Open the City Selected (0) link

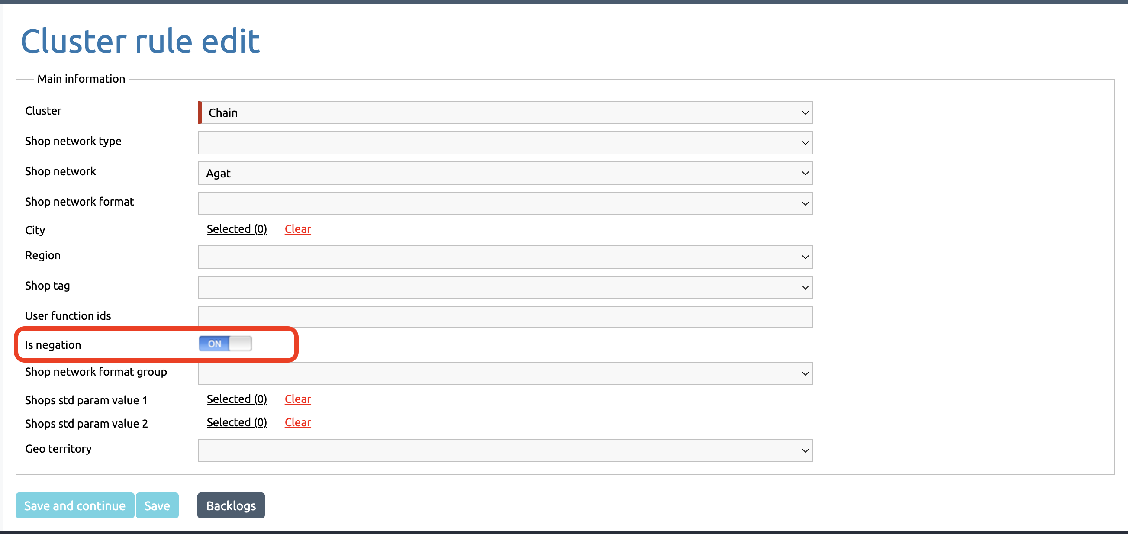click(x=237, y=229)
